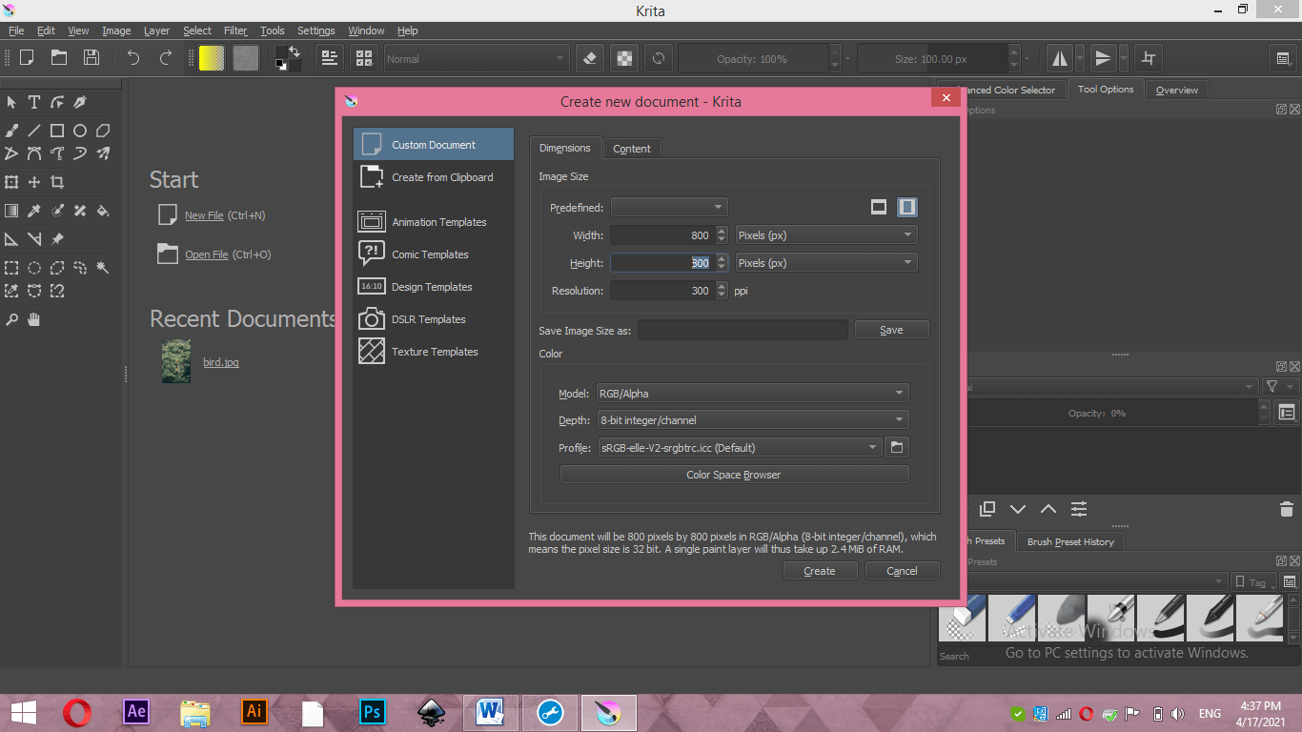Open layer properties sliders icon
Image resolution: width=1302 pixels, height=732 pixels.
point(1079,509)
